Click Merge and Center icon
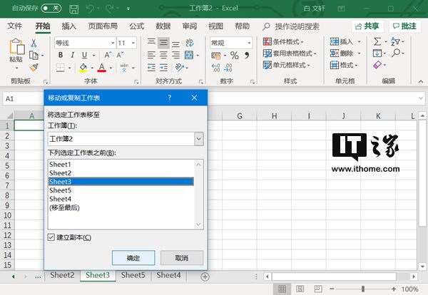The height and width of the screenshot is (295, 428). click(x=189, y=55)
